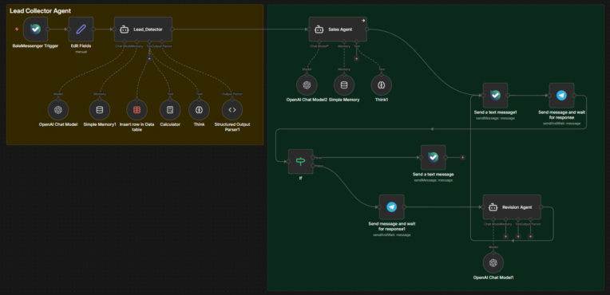
Task: Open the OpenAI Chat Model1 node
Action: coord(493,263)
